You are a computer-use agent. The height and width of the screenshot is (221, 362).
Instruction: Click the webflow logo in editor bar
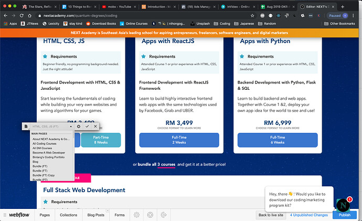point(19,215)
